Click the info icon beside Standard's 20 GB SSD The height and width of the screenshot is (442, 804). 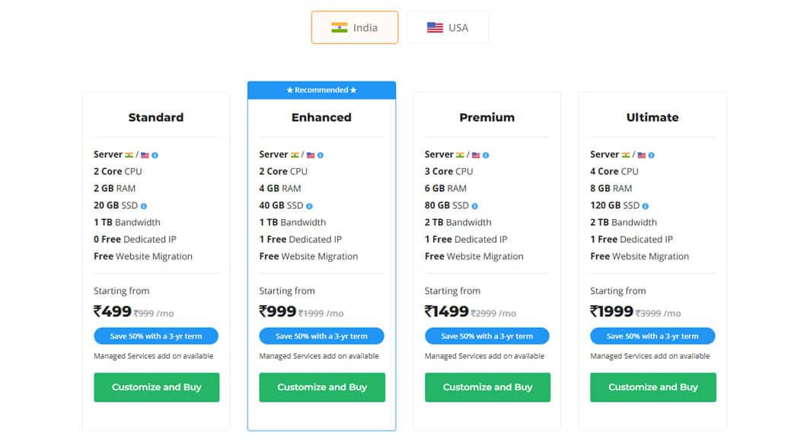coord(144,205)
